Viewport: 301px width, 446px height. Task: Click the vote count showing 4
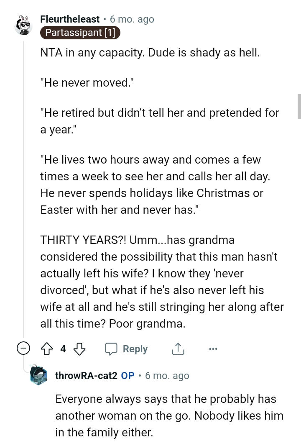point(63,349)
